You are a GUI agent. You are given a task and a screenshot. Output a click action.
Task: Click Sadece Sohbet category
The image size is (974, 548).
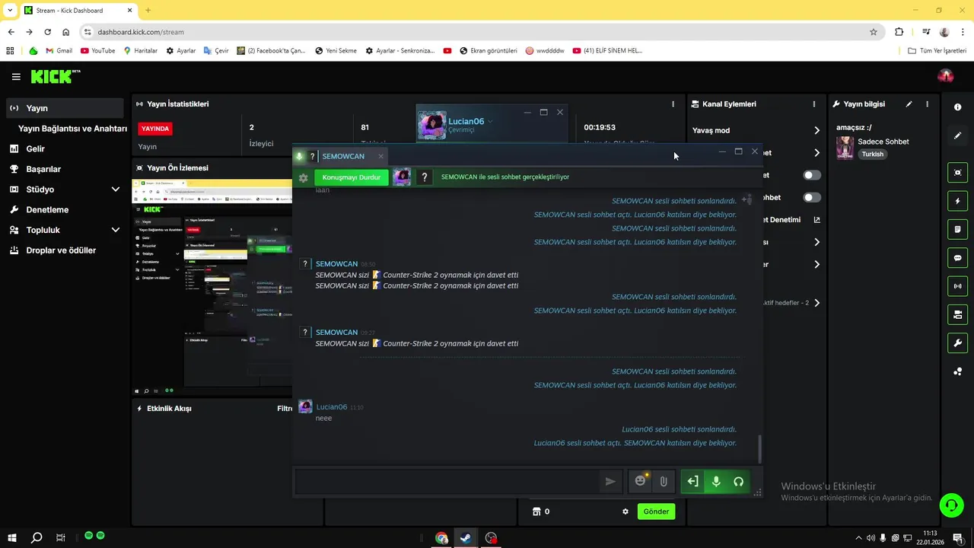point(883,142)
